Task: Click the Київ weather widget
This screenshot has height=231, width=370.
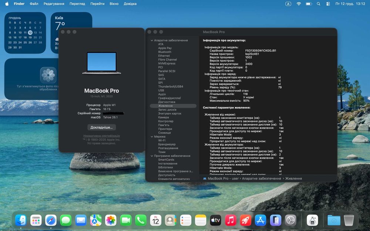Action: (x=71, y=20)
